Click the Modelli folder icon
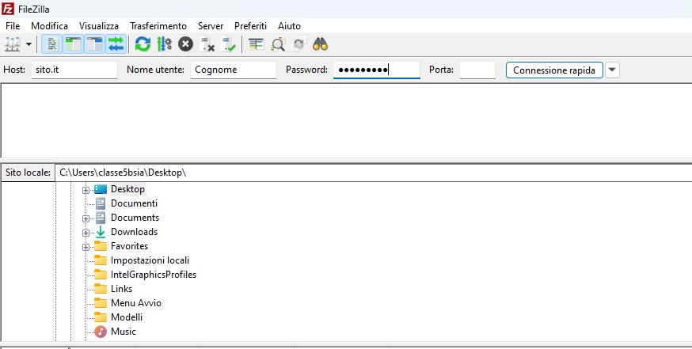692x349 pixels. 101,317
